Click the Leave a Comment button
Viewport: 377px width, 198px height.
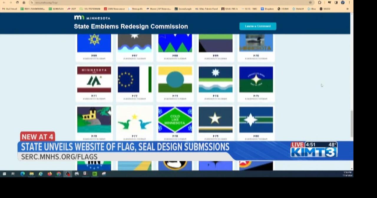[x=258, y=26]
